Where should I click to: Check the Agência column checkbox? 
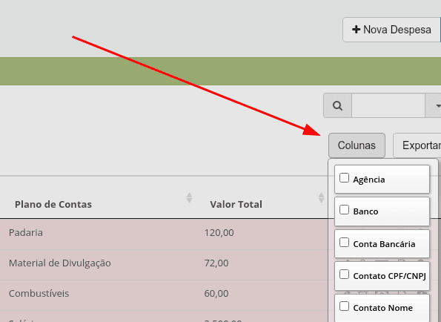click(x=344, y=178)
